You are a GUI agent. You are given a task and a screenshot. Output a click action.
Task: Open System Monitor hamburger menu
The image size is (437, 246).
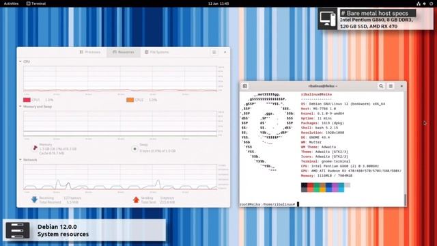214,52
